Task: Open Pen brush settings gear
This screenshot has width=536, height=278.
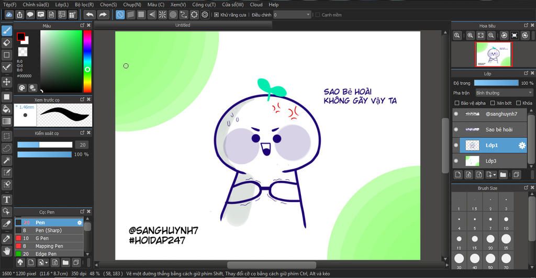Action: (80, 223)
